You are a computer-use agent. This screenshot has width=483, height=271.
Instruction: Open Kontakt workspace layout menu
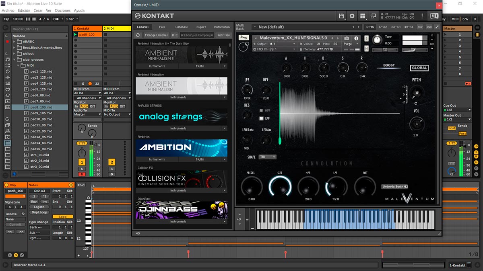click(x=363, y=16)
